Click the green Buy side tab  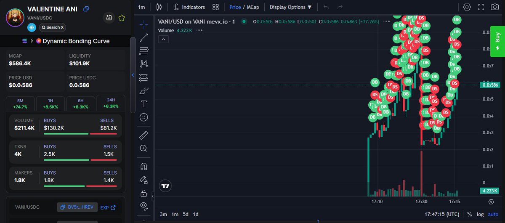[497, 41]
